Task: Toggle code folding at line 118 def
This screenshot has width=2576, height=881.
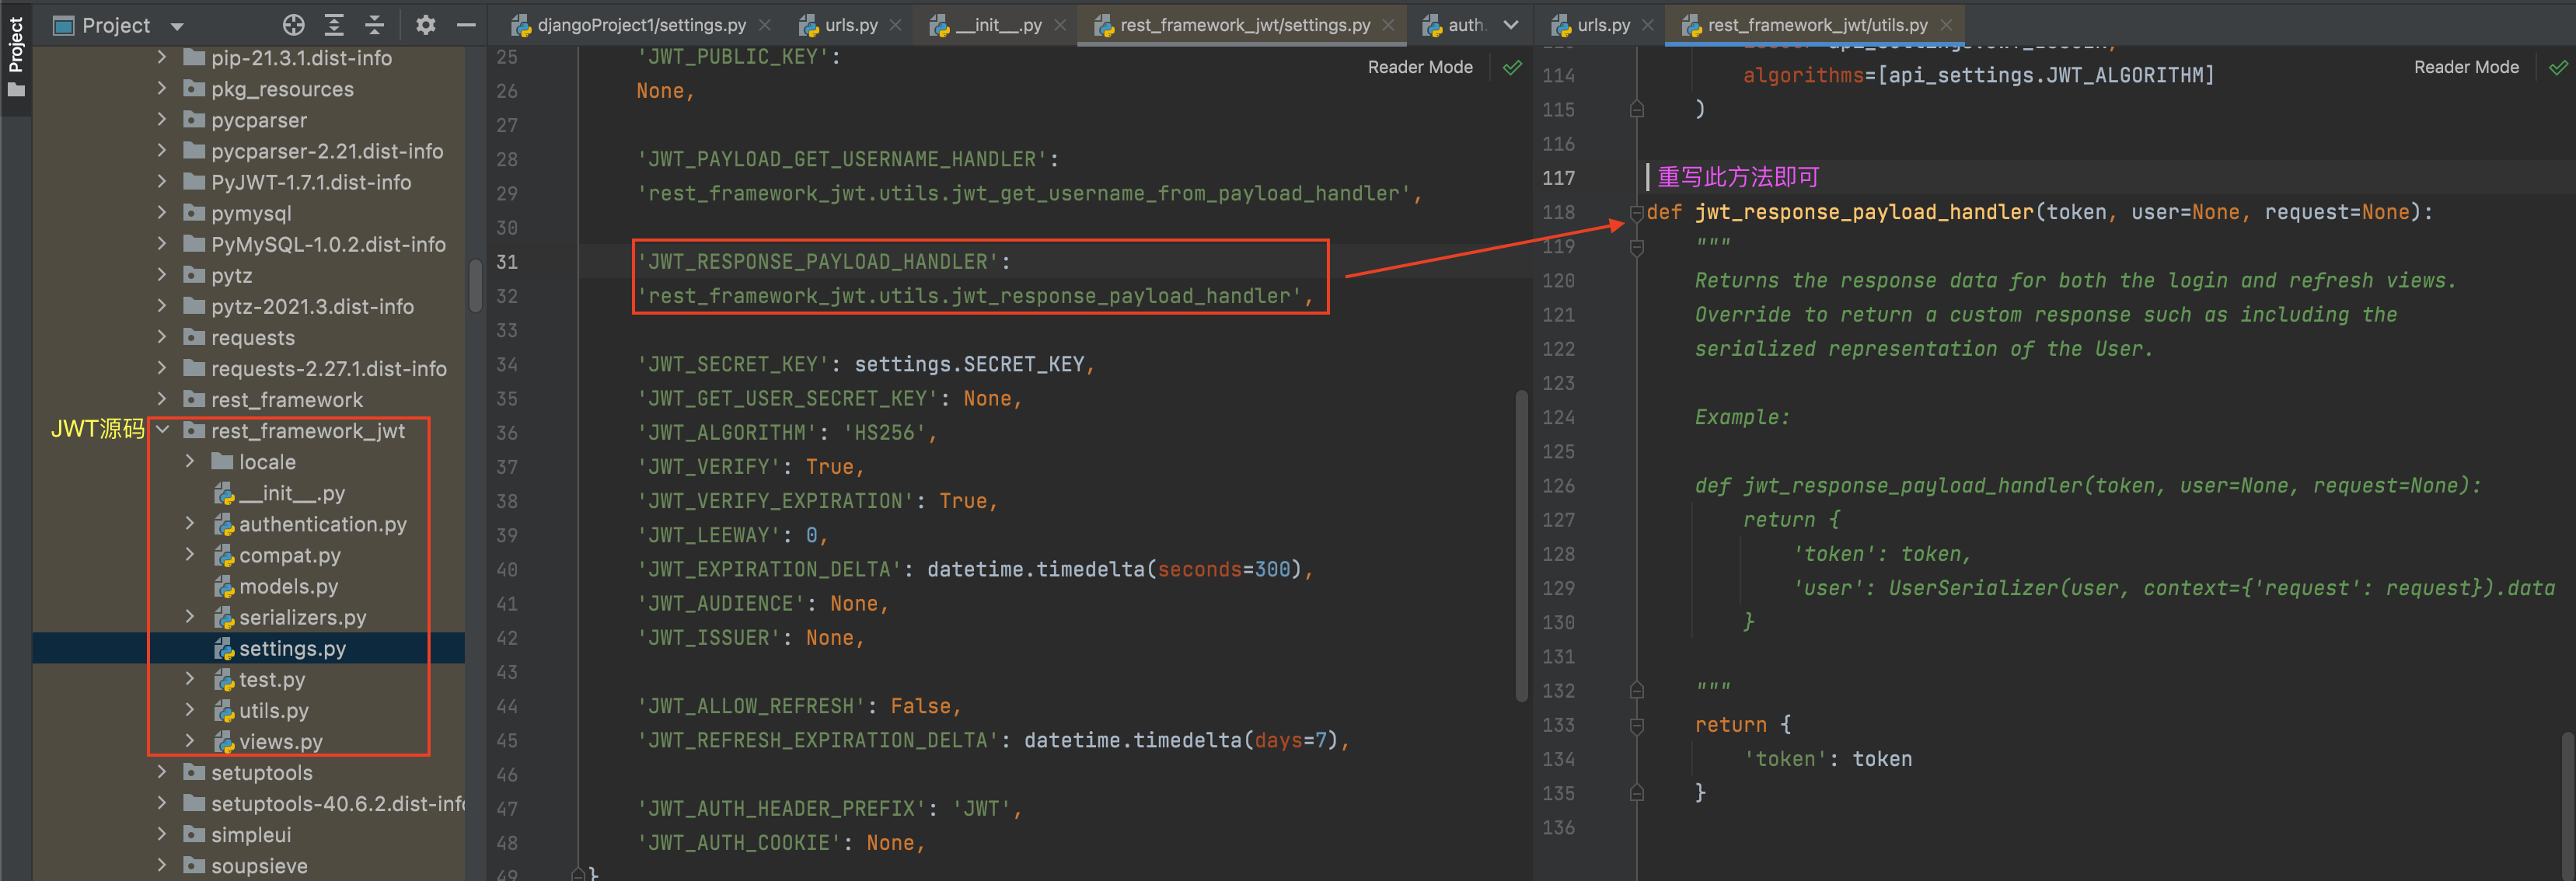Action: click(x=1637, y=212)
